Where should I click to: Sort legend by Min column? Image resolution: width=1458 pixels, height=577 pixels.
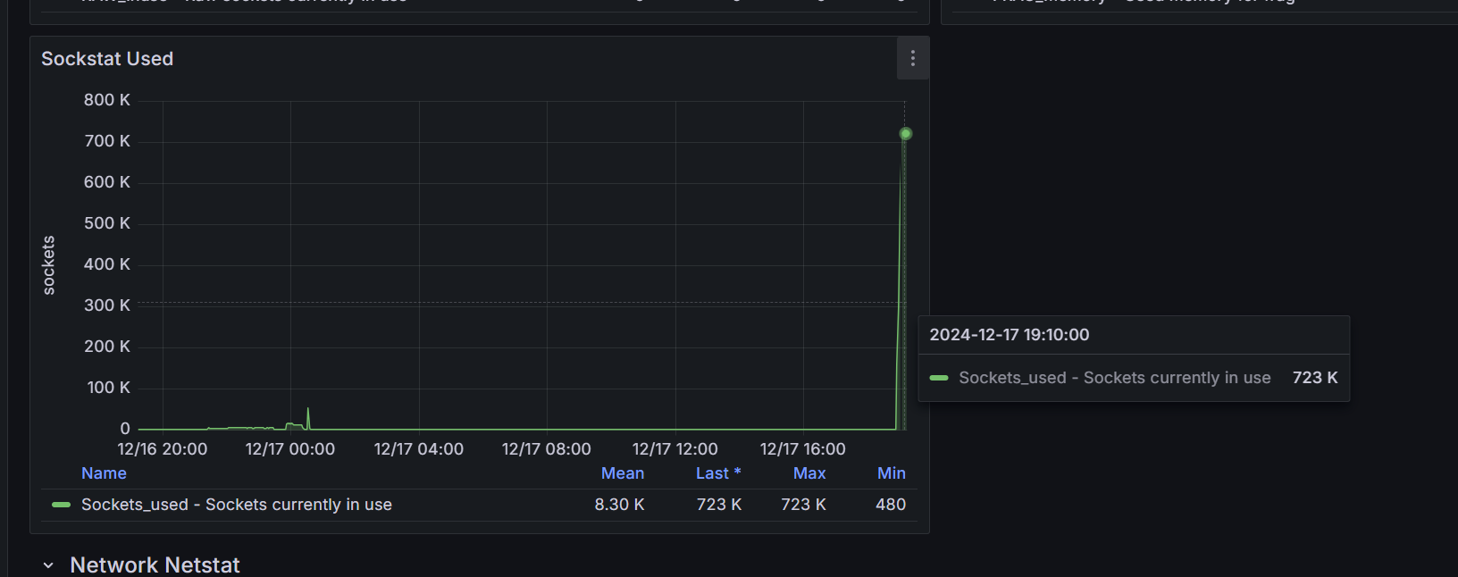point(891,473)
